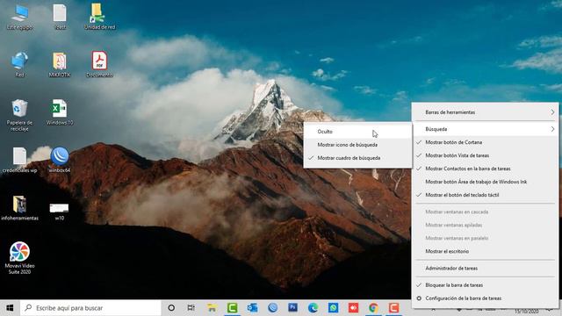The width and height of the screenshot is (562, 316).
Task: Enable Mostrar botón Área de trabajo de Windows Ink
Action: [486, 182]
